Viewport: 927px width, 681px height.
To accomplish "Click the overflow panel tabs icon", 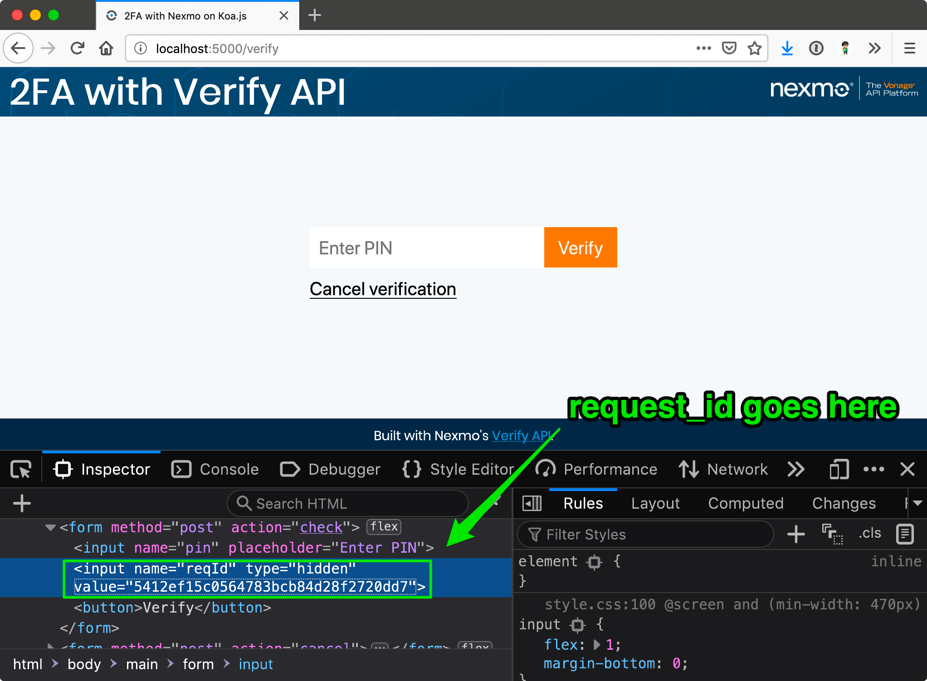I will 797,469.
